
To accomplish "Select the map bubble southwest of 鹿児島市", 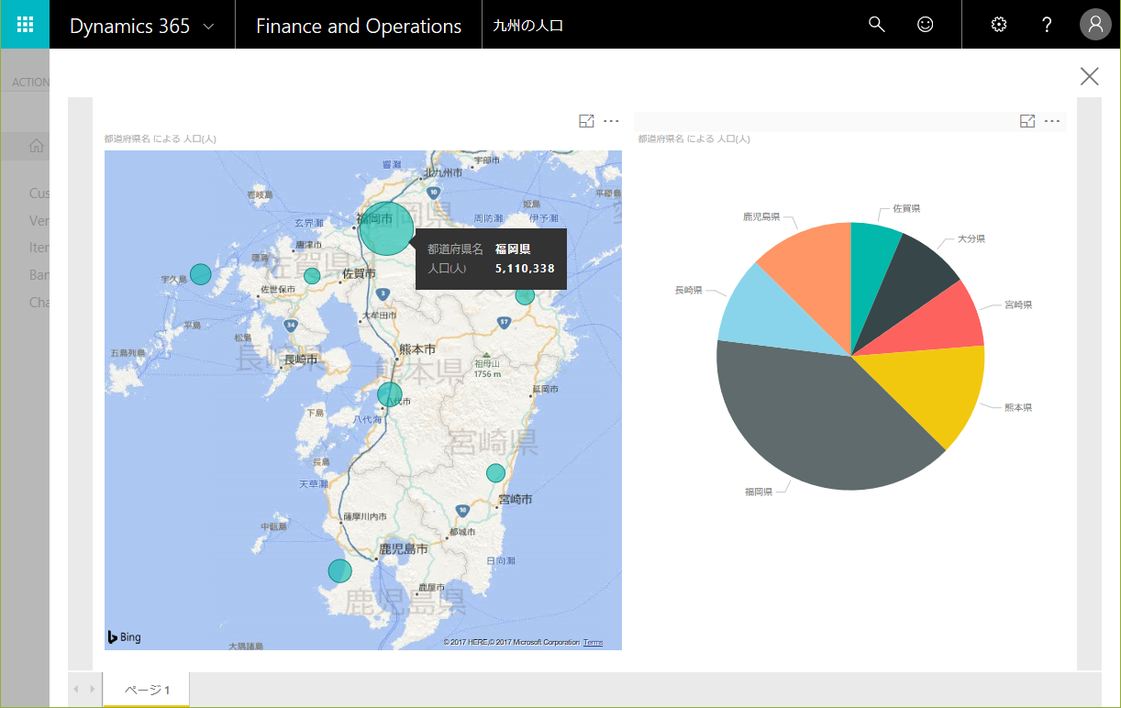I will (340, 570).
